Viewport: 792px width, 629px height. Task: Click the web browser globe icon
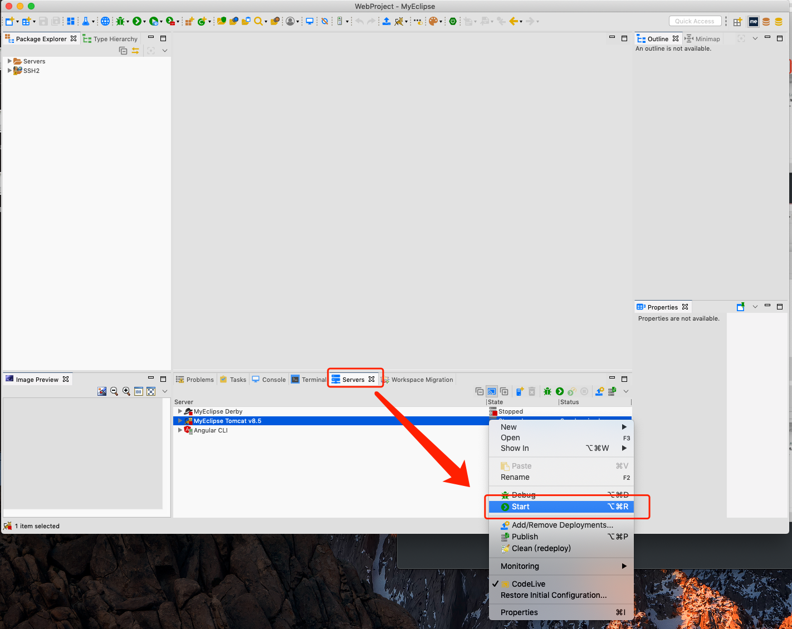pos(105,21)
